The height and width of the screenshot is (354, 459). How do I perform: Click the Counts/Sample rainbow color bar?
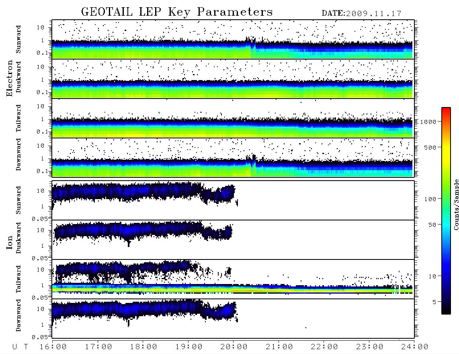pyautogui.click(x=446, y=211)
